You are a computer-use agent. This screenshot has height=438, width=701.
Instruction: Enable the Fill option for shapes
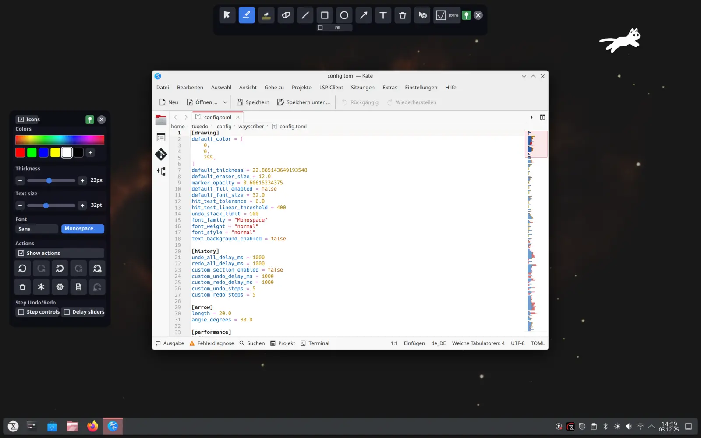pyautogui.click(x=320, y=27)
